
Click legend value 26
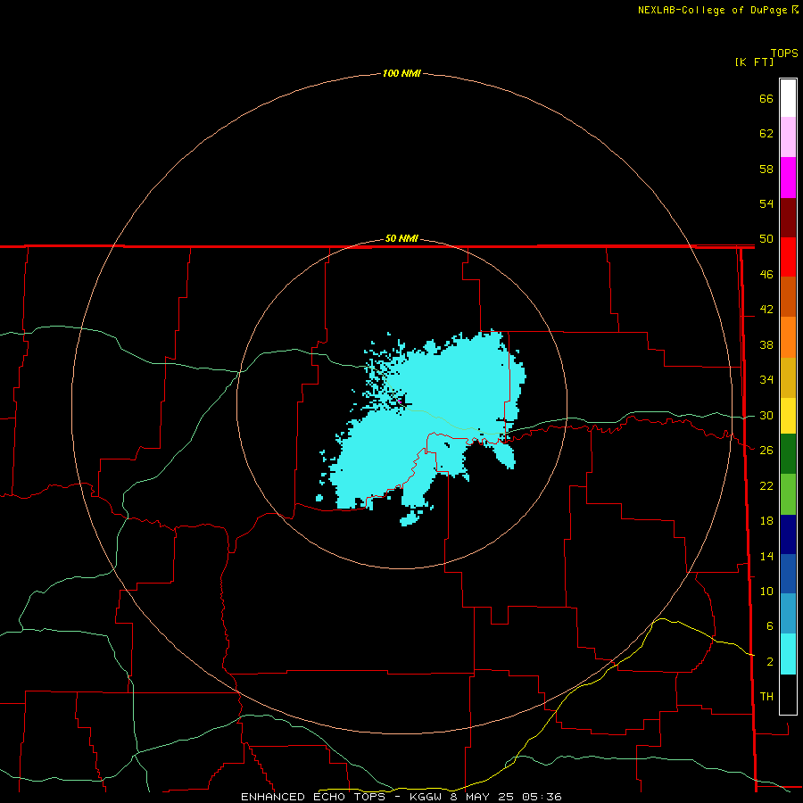coord(766,451)
